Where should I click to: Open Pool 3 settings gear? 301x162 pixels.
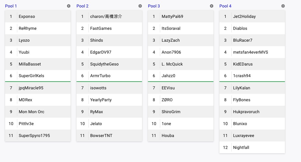[x=212, y=6]
